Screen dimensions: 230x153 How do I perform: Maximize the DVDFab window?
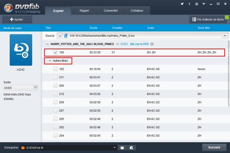(x=218, y=4)
